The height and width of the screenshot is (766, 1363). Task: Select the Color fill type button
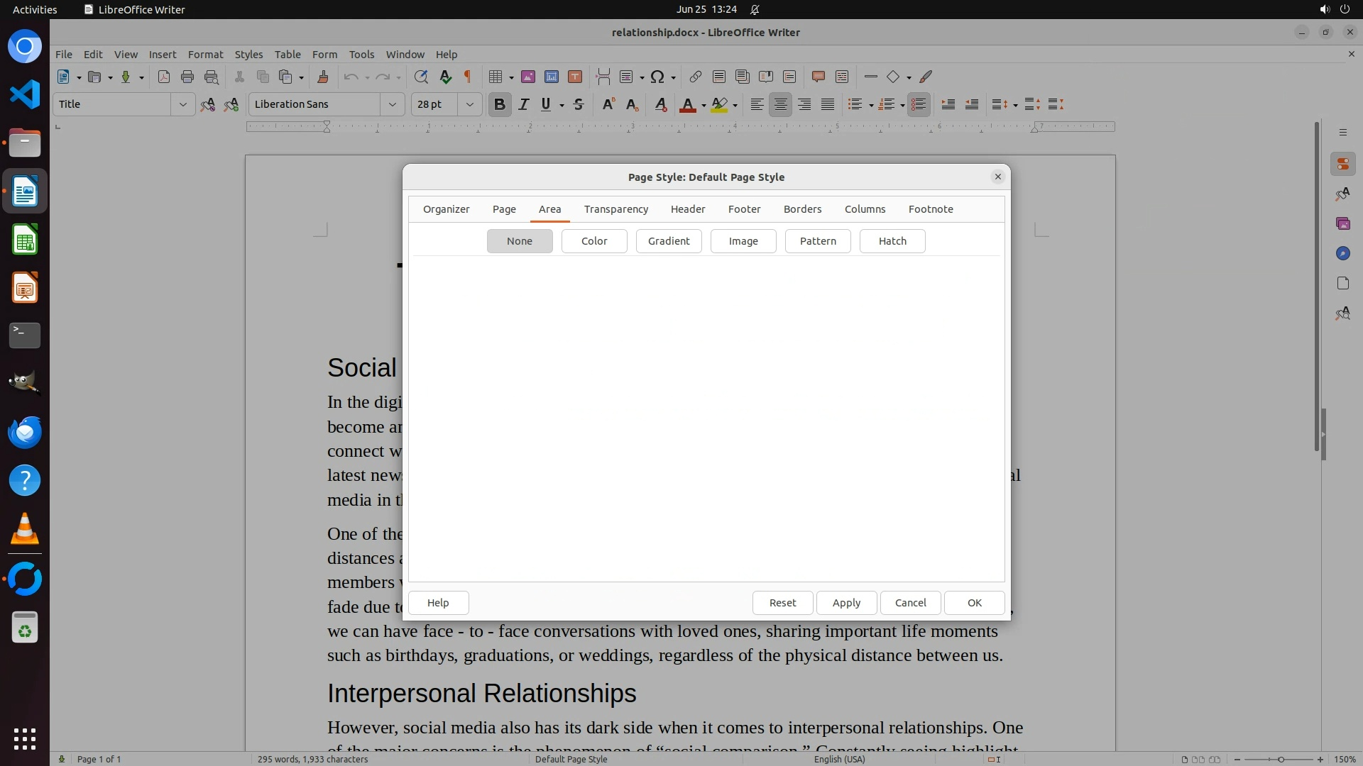pos(594,241)
